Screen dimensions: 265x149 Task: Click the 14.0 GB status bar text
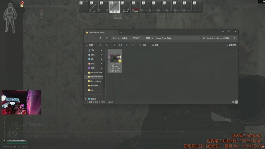coord(110,102)
